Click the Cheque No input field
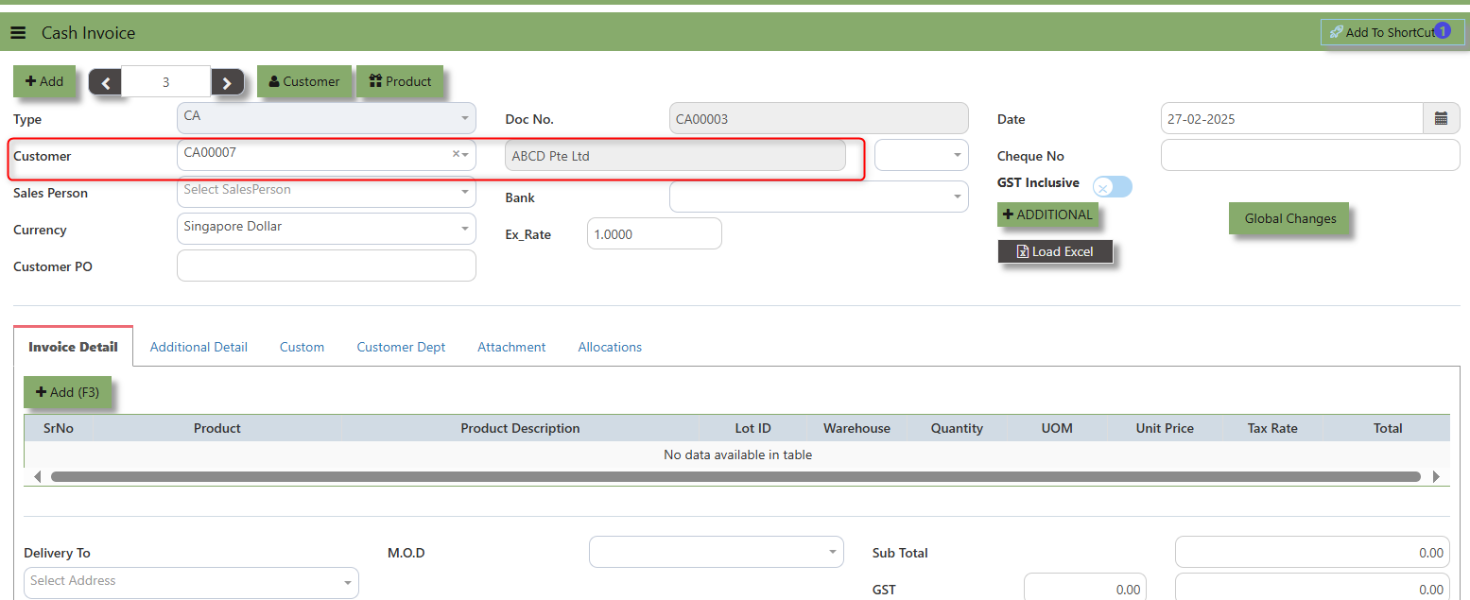1470x600 pixels. (1310, 155)
